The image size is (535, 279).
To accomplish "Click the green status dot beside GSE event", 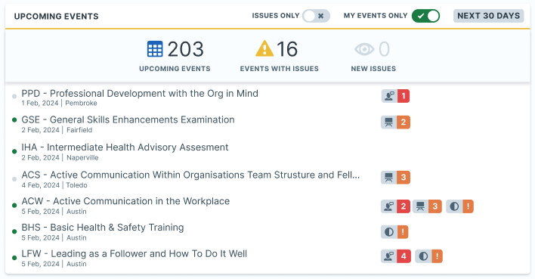I will [x=14, y=120].
